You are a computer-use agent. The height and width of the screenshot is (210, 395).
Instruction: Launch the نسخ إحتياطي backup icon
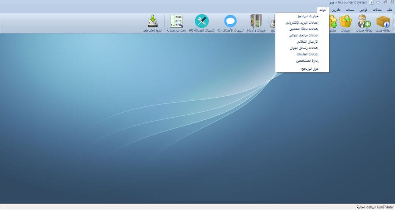153,21
